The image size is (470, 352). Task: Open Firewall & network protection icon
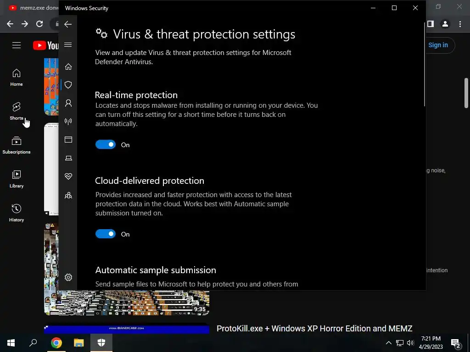tap(68, 121)
